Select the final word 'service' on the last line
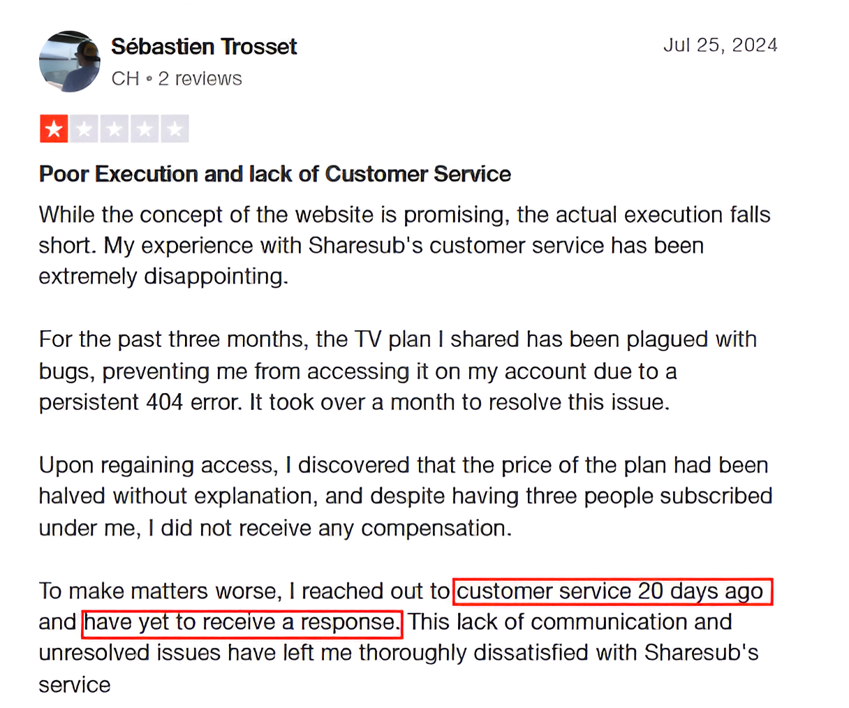849x708 pixels. pyautogui.click(x=75, y=685)
